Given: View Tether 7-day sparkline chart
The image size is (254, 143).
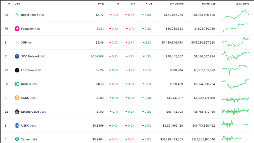Looking at the screenshot, I should tap(235, 138).
